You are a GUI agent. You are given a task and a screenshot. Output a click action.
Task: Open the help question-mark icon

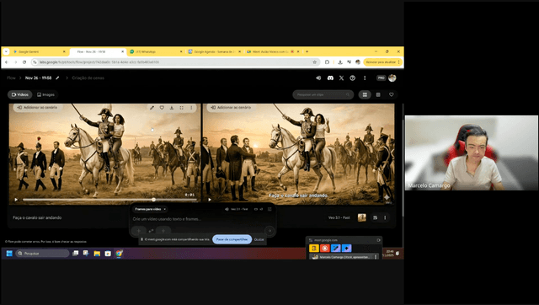pyautogui.click(x=352, y=78)
